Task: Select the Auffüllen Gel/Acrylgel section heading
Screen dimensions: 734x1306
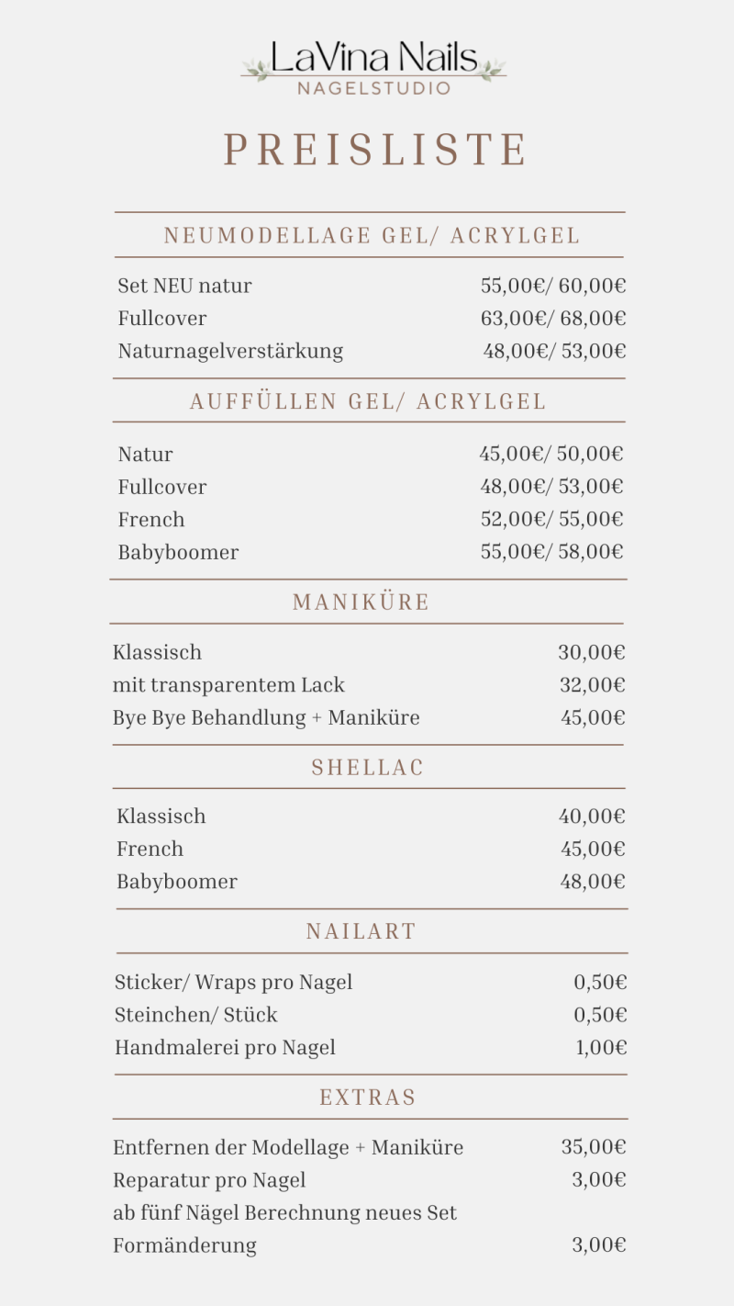Action: pyautogui.click(x=368, y=401)
